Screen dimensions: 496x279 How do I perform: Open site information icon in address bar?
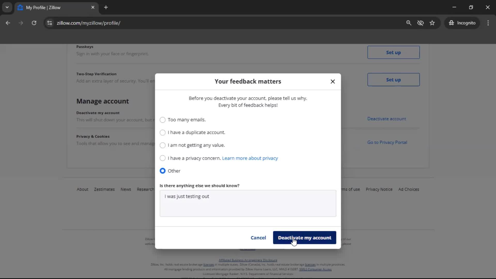(x=50, y=23)
